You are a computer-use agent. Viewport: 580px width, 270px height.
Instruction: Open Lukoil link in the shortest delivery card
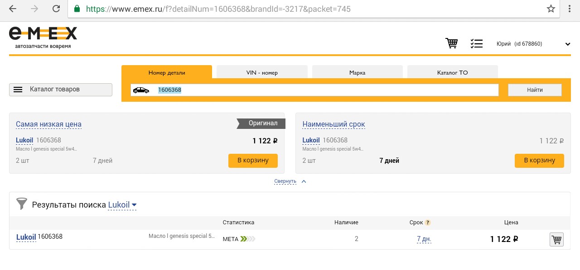[x=311, y=140]
